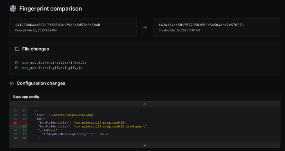Click the arrow icon between the fingerprint cards
Image resolution: width=285 pixels, height=151 pixels.
145,27
